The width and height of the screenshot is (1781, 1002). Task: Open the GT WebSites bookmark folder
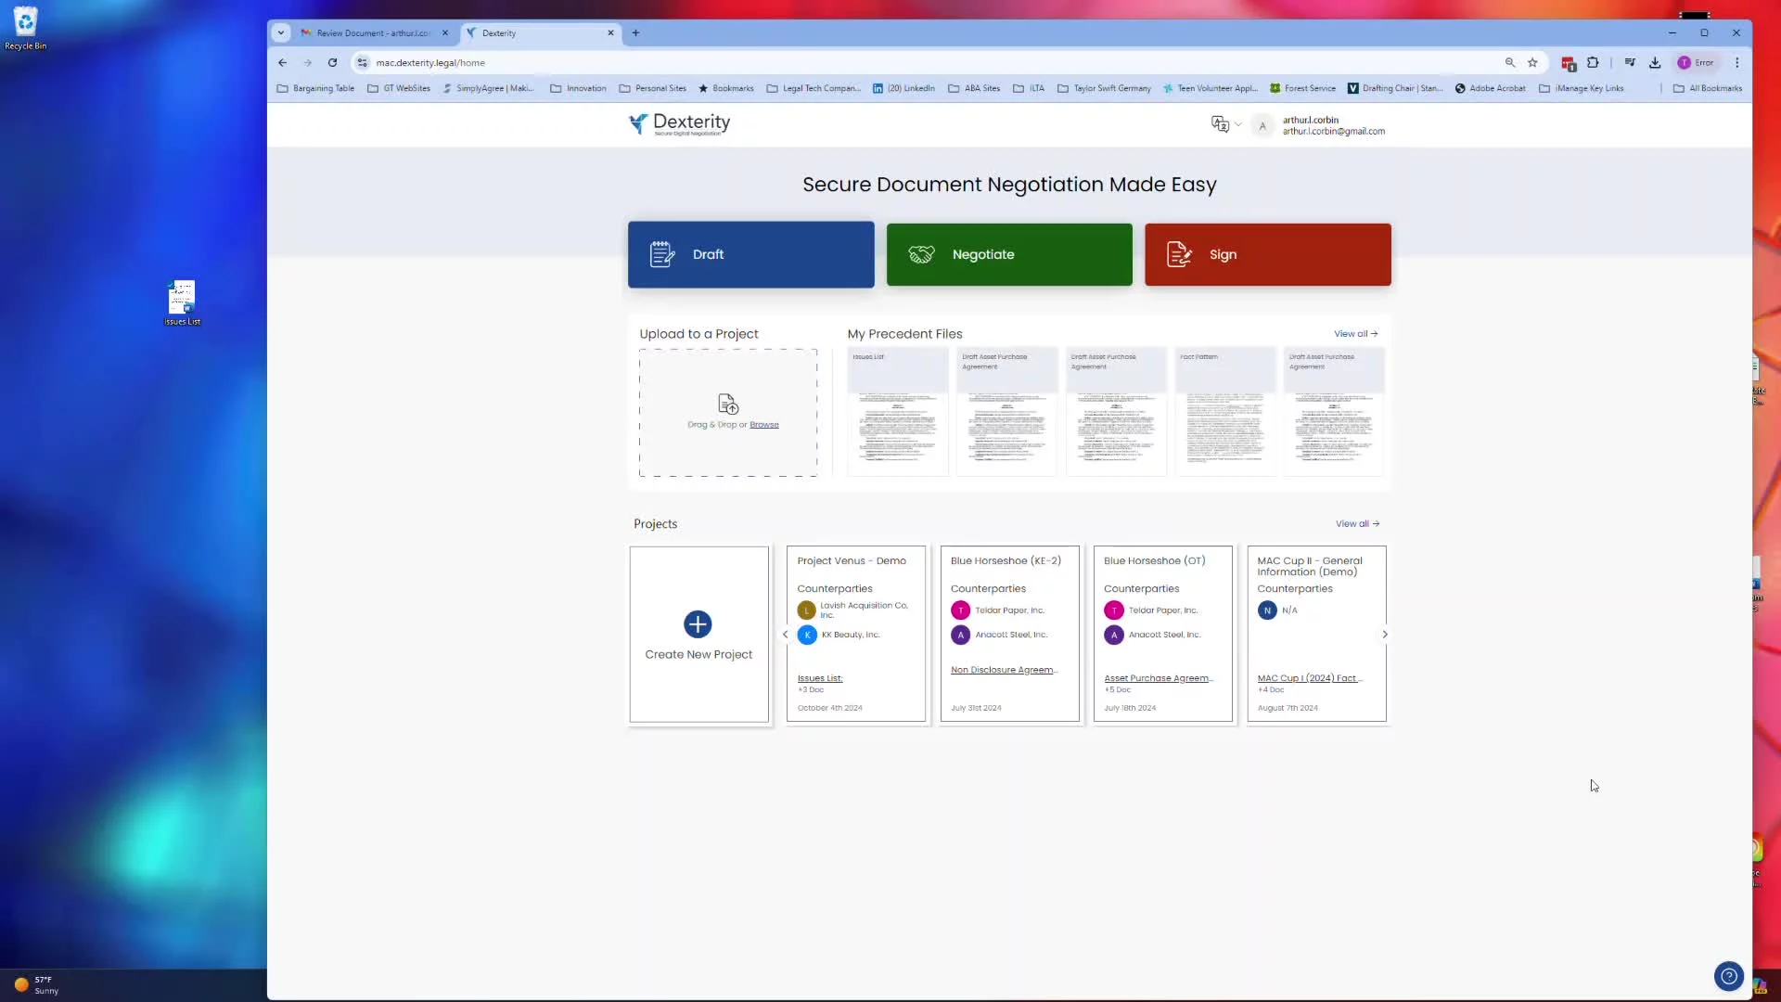point(399,89)
